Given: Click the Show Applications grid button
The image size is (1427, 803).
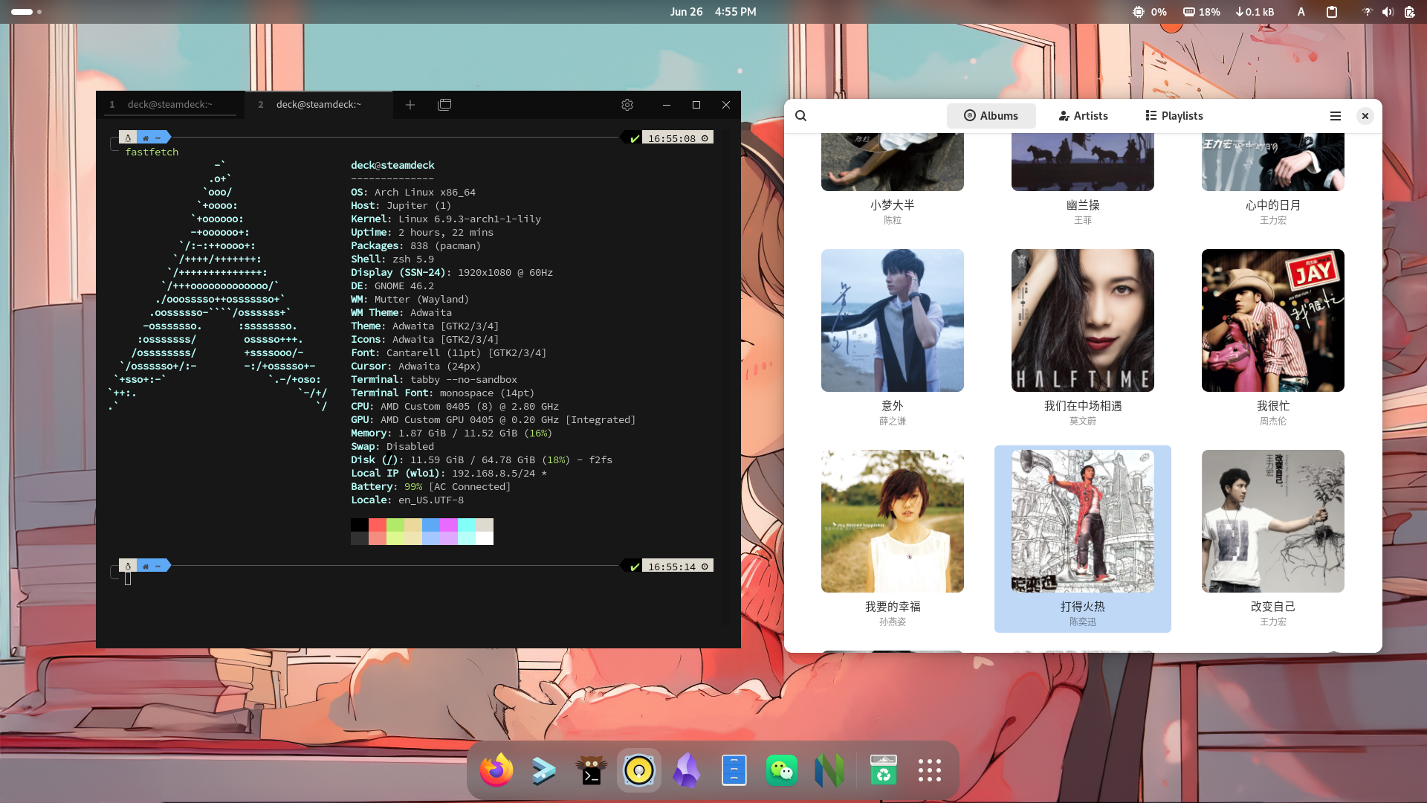Looking at the screenshot, I should pos(930,770).
